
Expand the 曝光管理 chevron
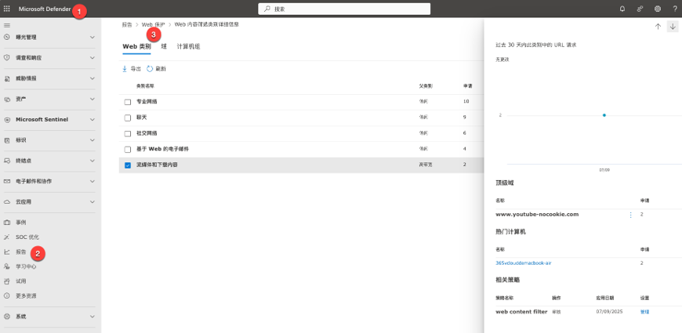point(93,38)
